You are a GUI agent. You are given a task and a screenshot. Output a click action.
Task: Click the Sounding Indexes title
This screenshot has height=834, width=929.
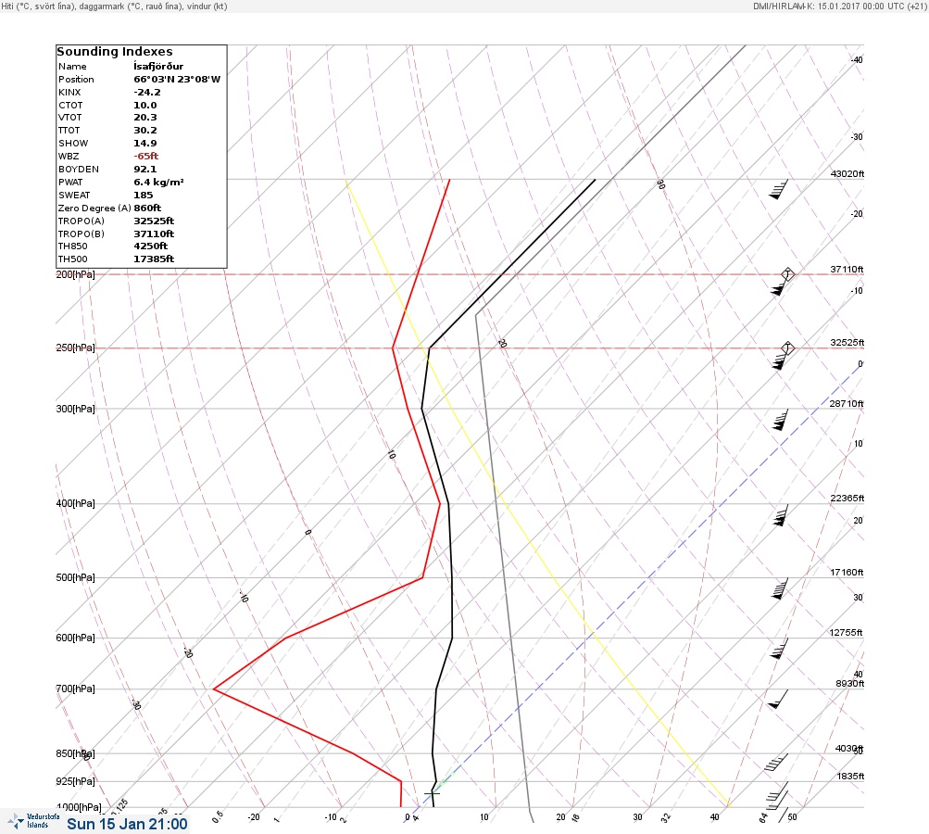(x=114, y=52)
